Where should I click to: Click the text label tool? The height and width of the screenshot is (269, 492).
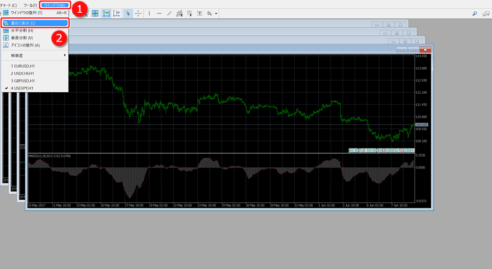[x=199, y=13]
